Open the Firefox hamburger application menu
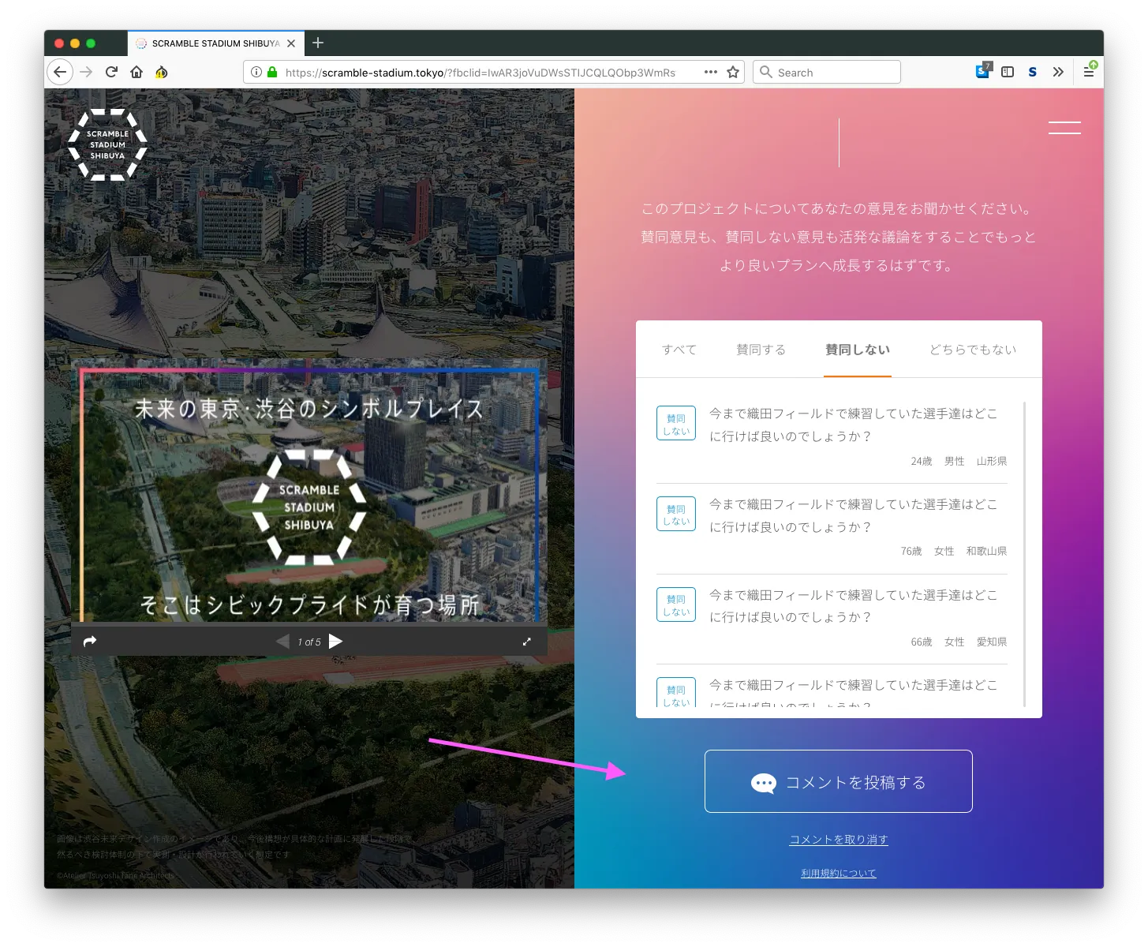The image size is (1148, 947). (1089, 72)
